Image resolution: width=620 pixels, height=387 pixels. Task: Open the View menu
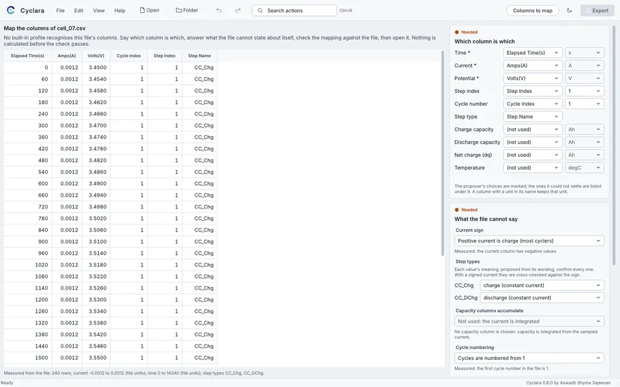[x=99, y=11]
